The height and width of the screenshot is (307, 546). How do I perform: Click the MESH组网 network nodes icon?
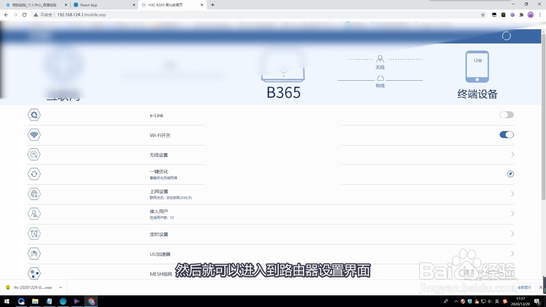coord(34,273)
